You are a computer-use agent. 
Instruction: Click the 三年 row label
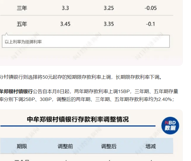pos(22,8)
